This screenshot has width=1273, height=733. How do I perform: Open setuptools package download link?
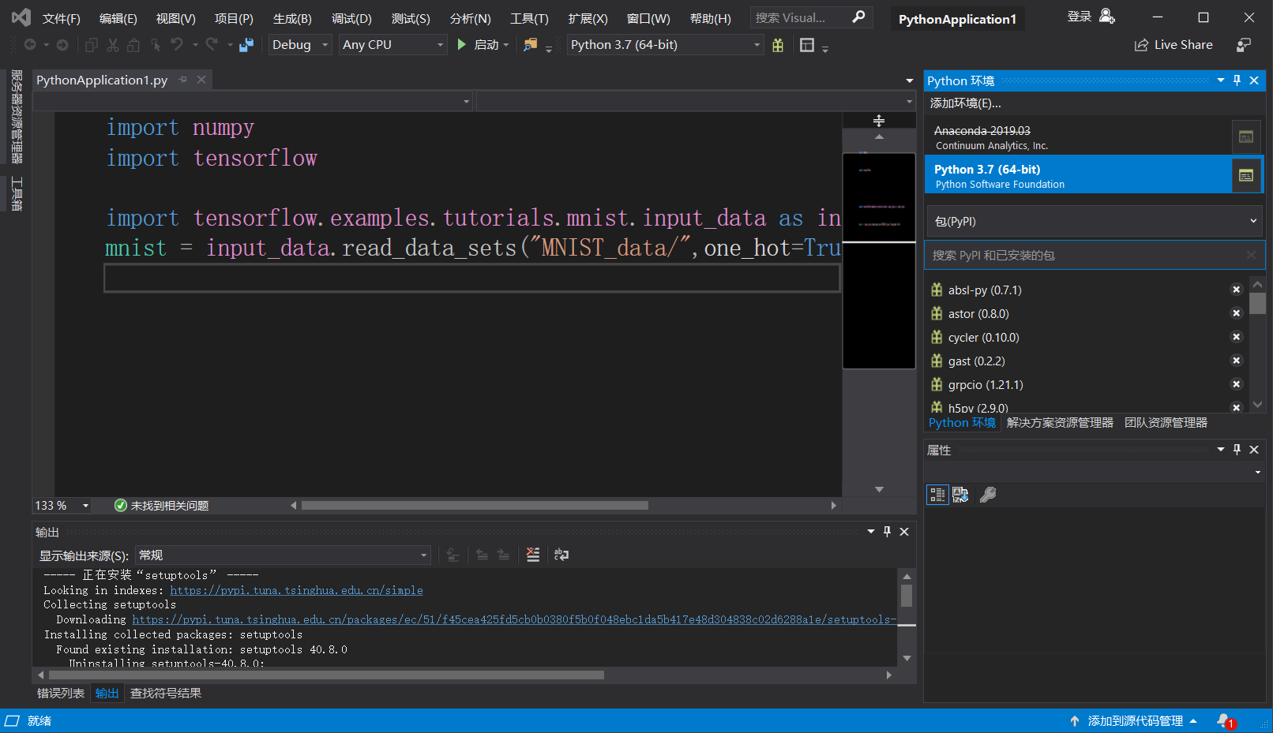[x=514, y=620]
